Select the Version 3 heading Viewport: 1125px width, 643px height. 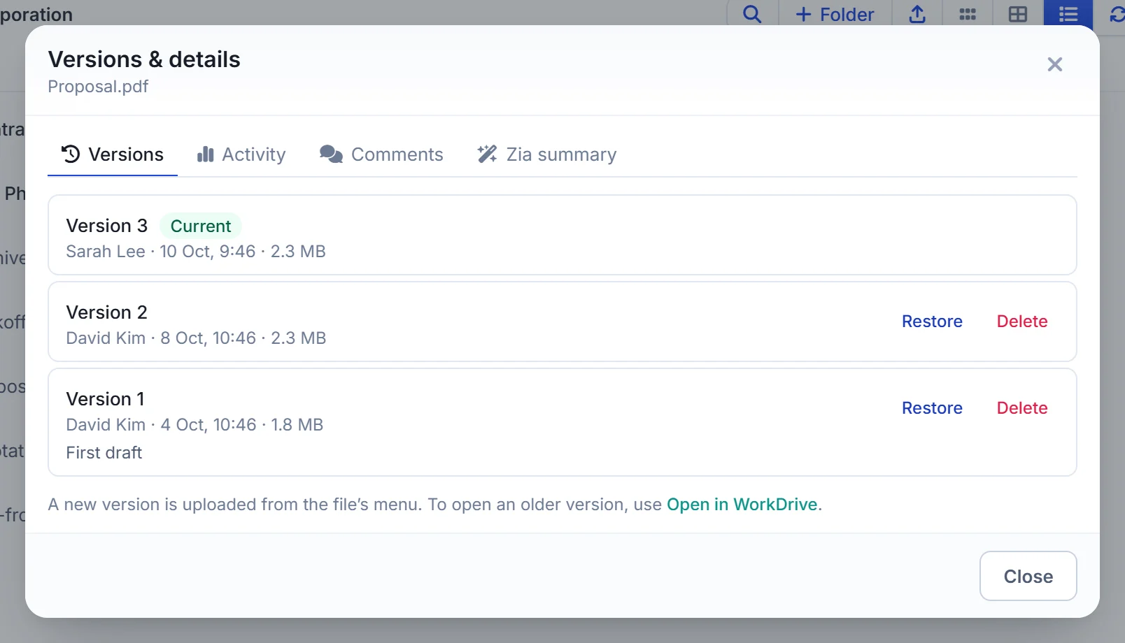pyautogui.click(x=107, y=226)
